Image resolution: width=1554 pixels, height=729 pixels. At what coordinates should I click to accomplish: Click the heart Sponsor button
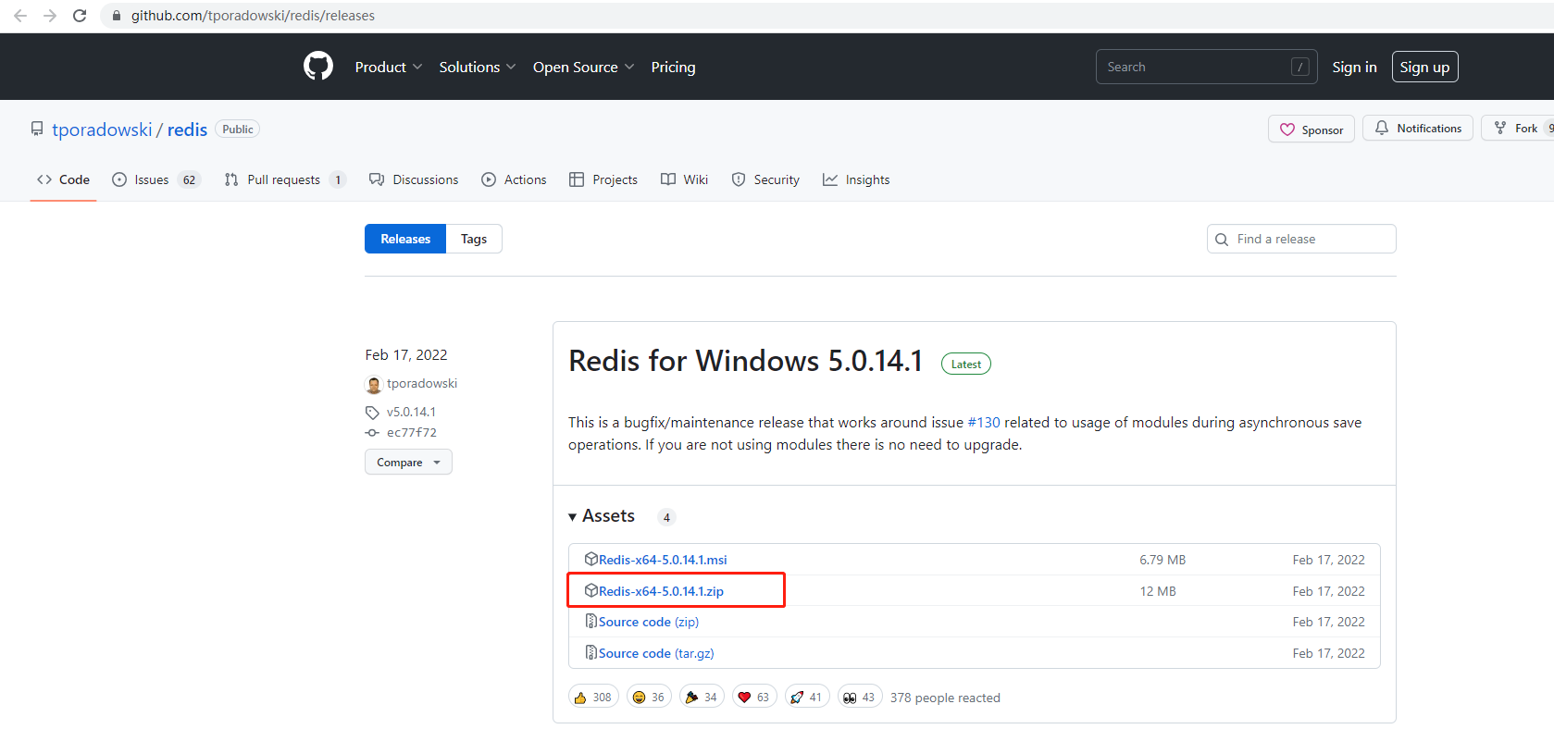pos(1311,130)
